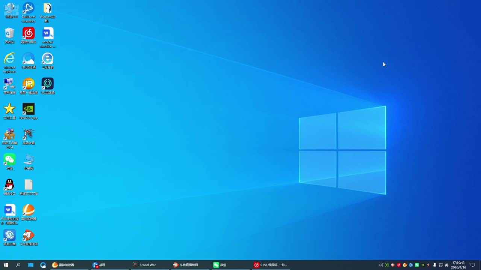Select the 'vertical machine' Word document
Viewport: 481px width, 270px height.
(48, 34)
